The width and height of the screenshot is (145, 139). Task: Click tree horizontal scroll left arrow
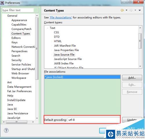pos(4,122)
